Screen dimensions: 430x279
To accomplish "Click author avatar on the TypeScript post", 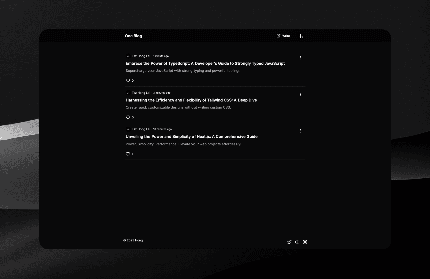I will (x=128, y=56).
